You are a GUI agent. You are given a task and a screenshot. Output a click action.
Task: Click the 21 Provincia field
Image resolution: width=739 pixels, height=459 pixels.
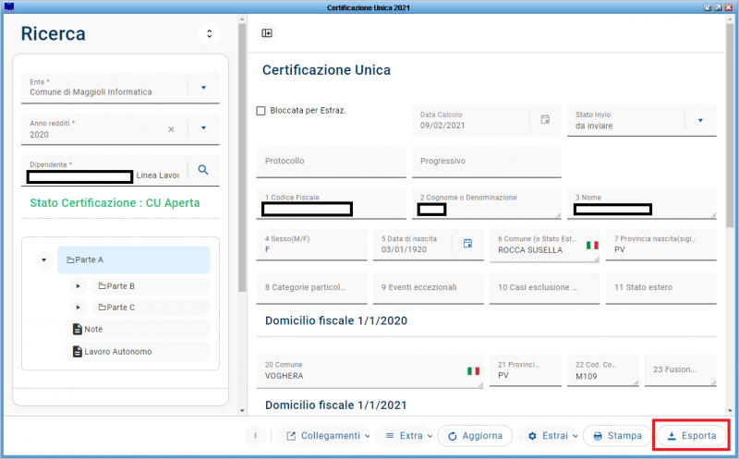[x=525, y=370]
